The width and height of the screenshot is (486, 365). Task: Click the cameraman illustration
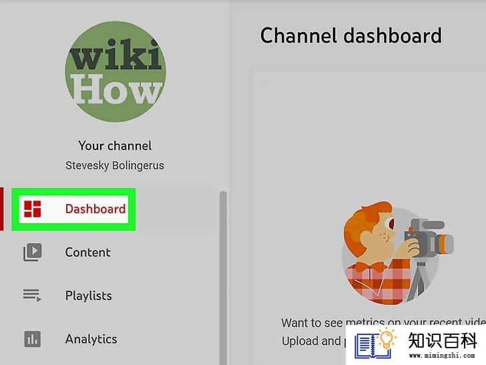coord(397,253)
